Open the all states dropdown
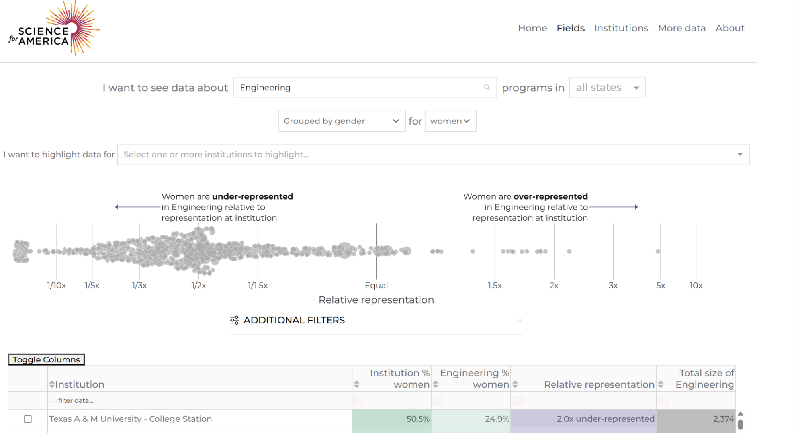This screenshot has width=796, height=433. (607, 87)
